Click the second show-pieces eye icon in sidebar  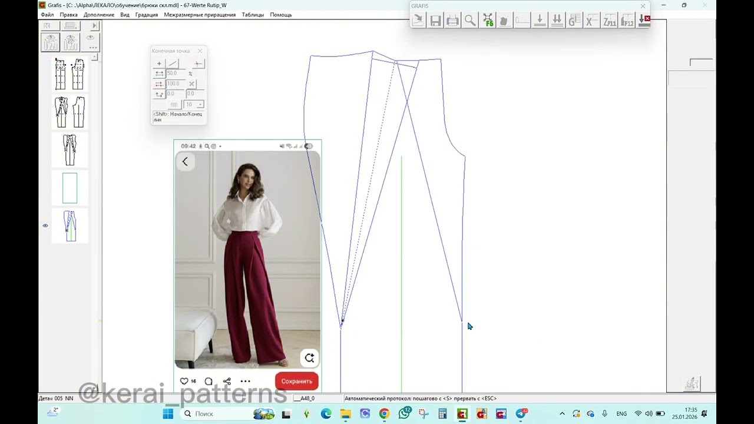[71, 42]
